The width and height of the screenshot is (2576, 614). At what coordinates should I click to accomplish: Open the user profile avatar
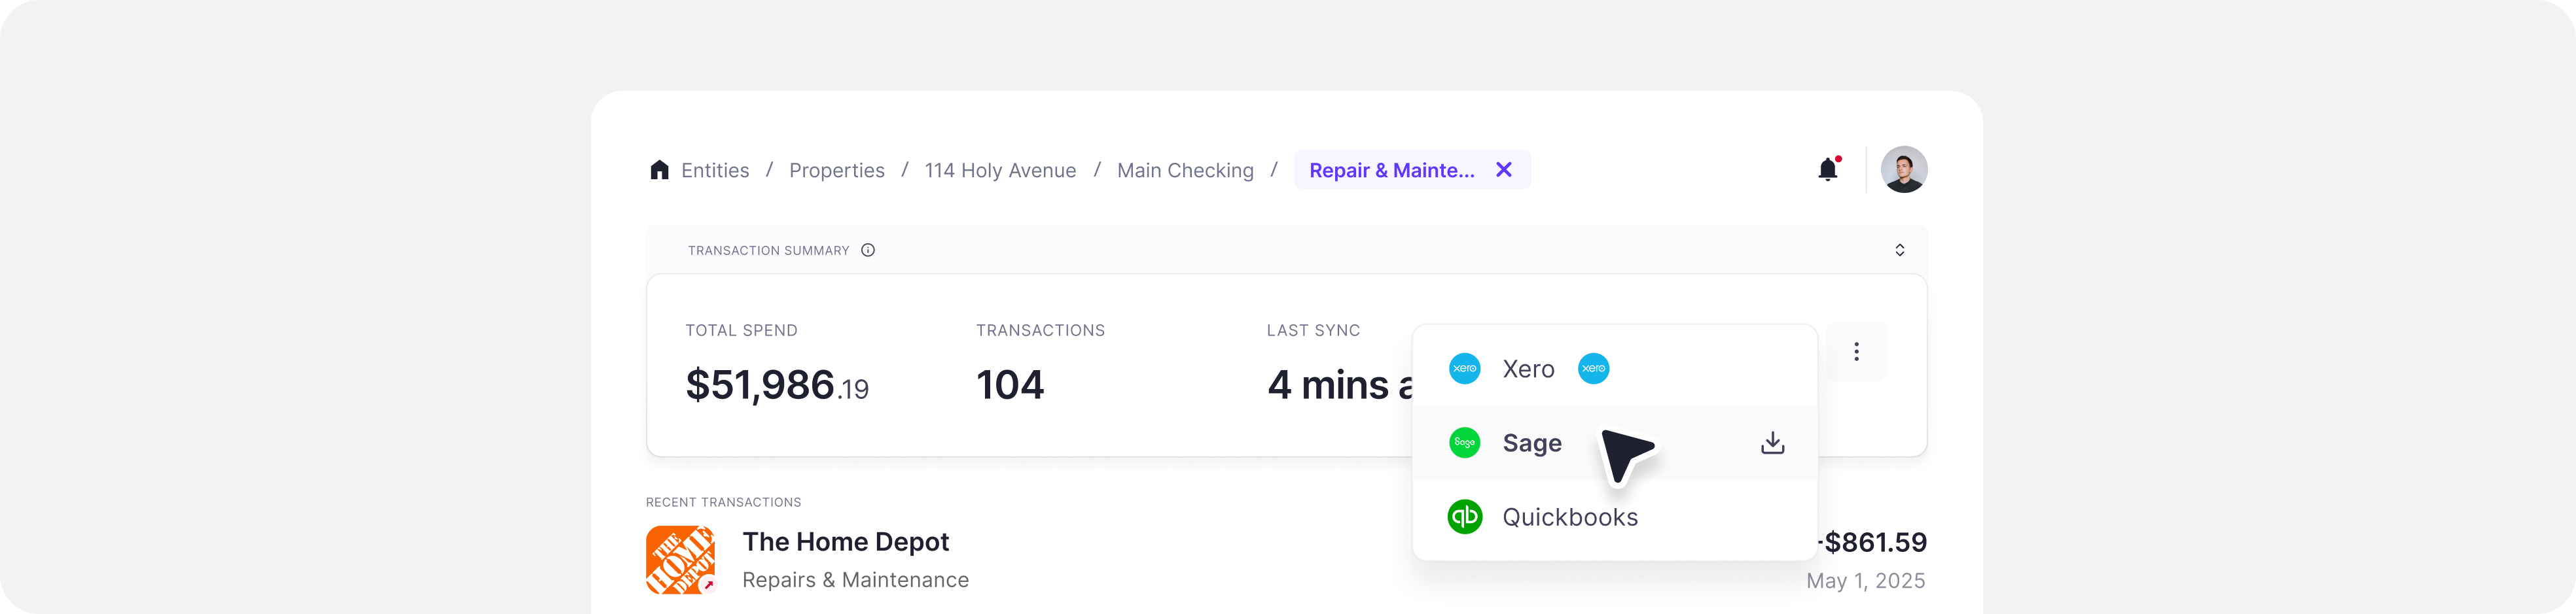click(1904, 170)
